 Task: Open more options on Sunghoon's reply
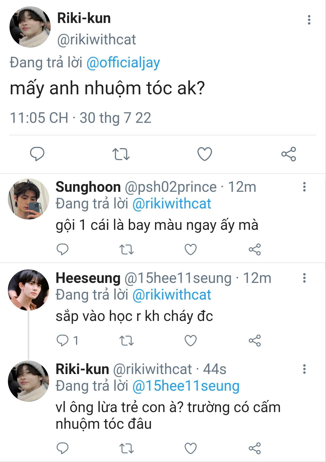[304, 187]
